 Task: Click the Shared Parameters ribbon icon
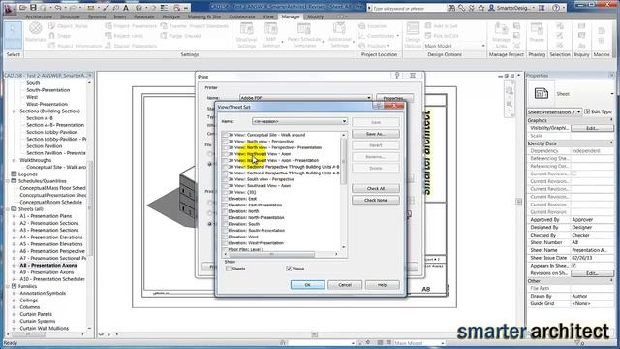(108, 46)
